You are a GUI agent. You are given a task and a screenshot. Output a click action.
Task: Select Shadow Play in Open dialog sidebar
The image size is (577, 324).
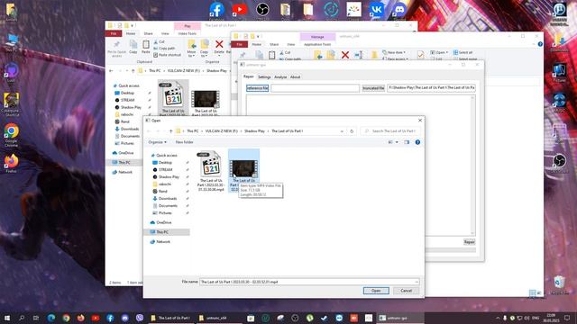(x=169, y=177)
